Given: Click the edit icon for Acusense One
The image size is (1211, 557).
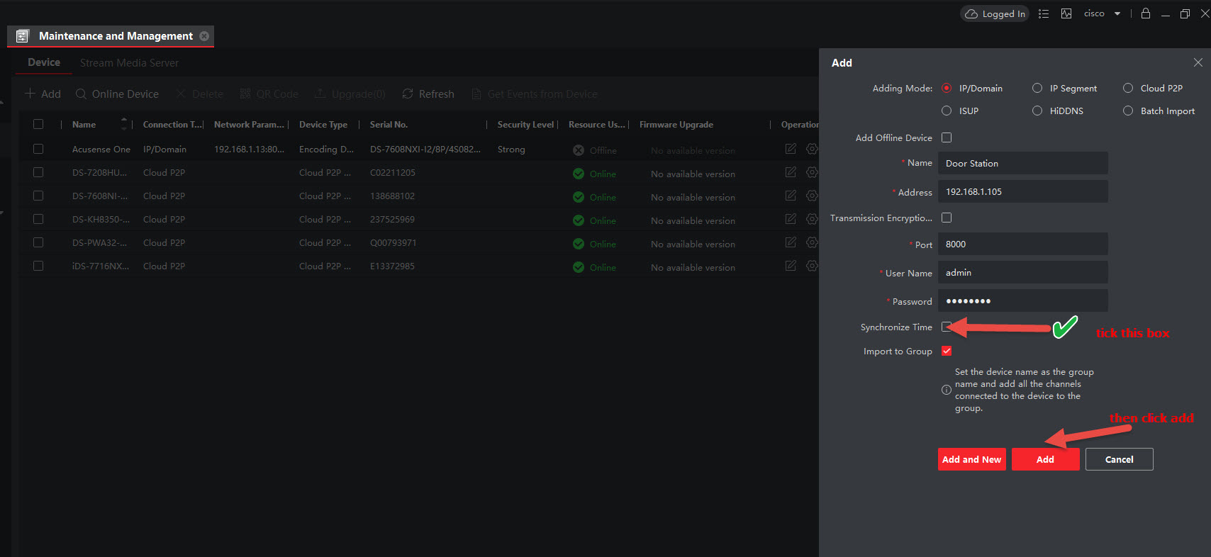Looking at the screenshot, I should tap(791, 149).
